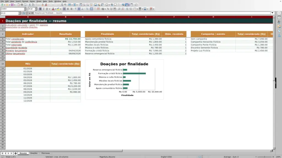Open Find & Replace icon
Screen dimensions: 282x158
click(x=62, y=5)
